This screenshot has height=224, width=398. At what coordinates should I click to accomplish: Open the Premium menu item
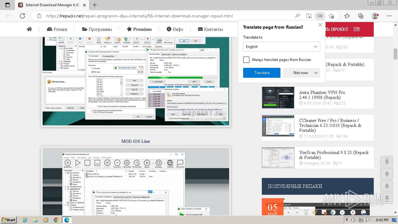click(x=139, y=29)
